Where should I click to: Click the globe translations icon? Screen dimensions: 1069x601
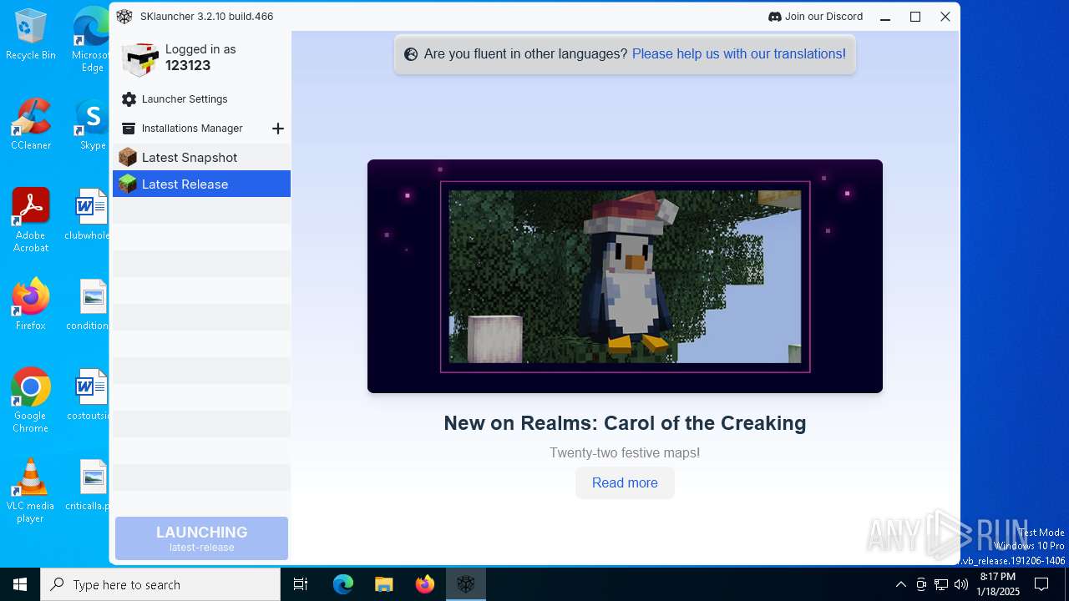[411, 54]
